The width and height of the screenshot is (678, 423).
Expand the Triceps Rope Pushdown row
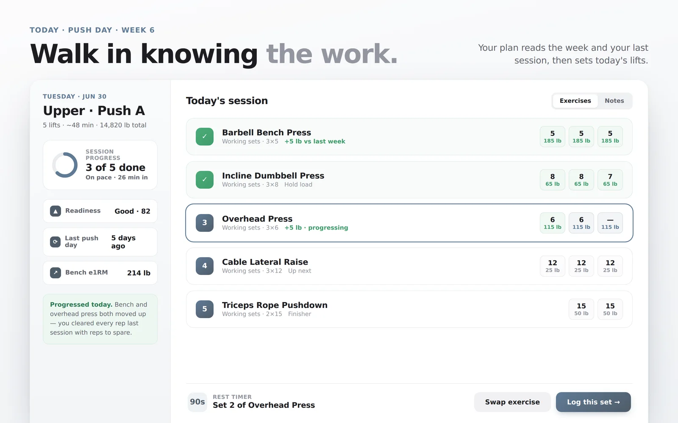409,309
